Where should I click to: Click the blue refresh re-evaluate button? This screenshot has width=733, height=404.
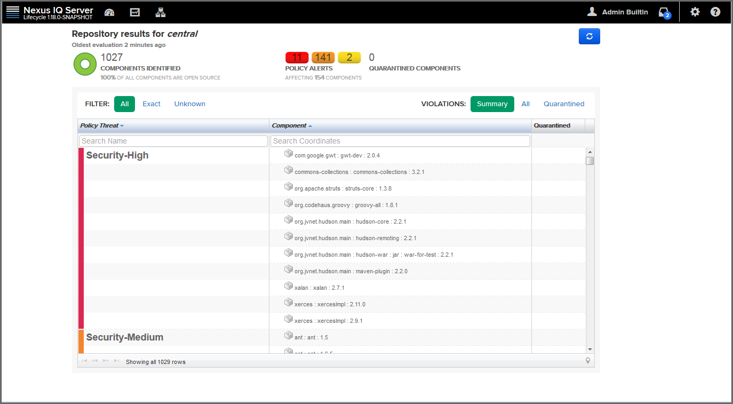tap(589, 36)
